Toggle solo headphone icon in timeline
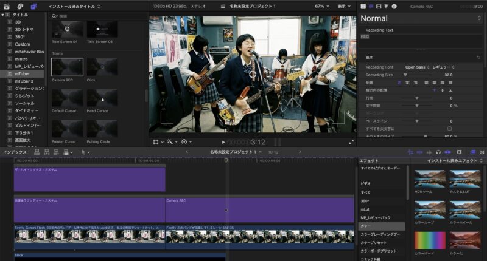 point(438,152)
